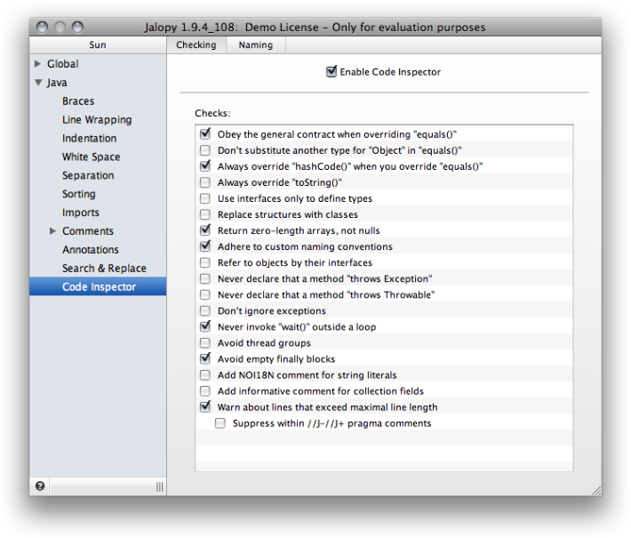Enable Avoid thread groups check

205,342
